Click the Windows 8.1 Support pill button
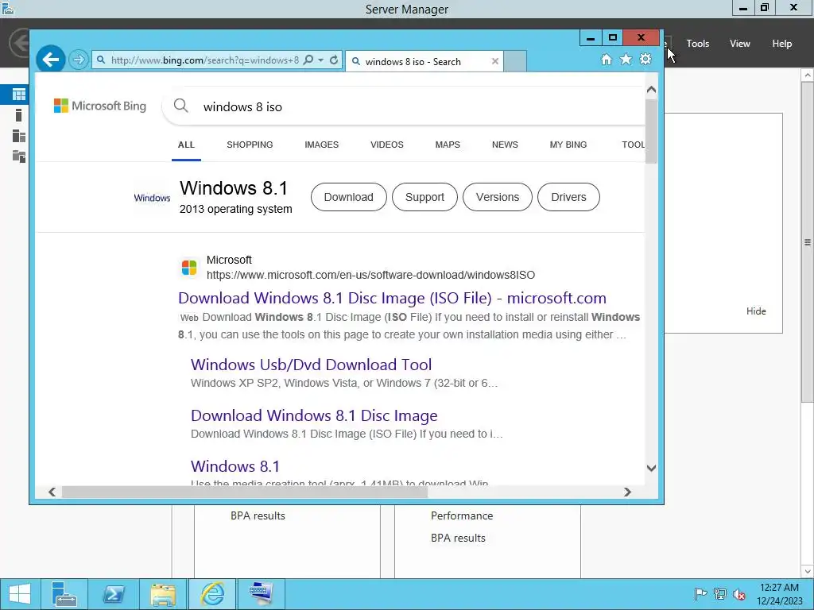Image resolution: width=814 pixels, height=610 pixels. [424, 197]
